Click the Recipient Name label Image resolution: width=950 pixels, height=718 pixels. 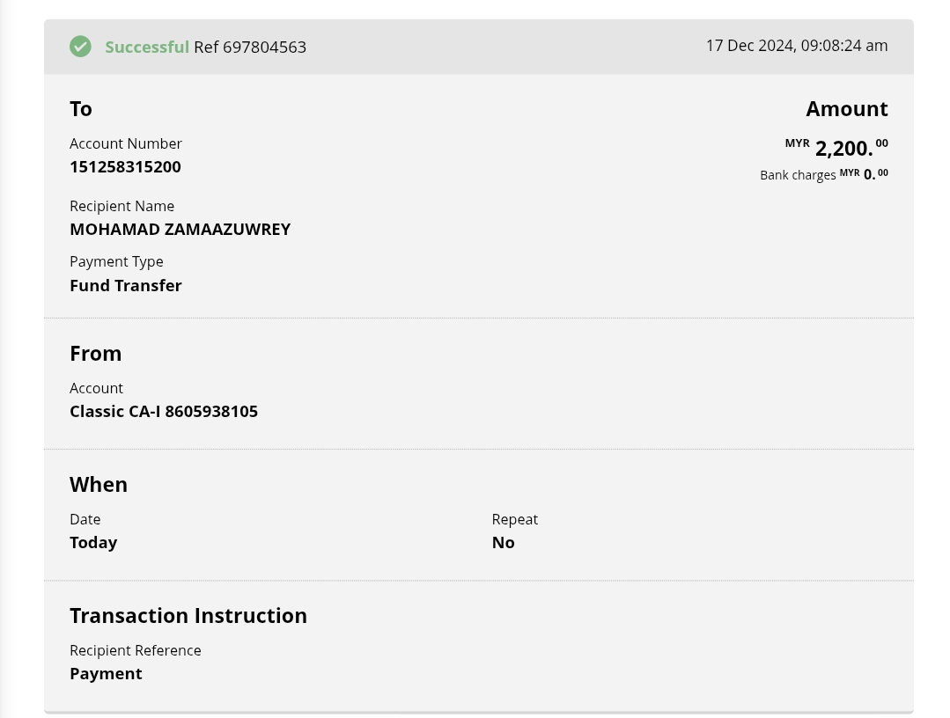[122, 207]
